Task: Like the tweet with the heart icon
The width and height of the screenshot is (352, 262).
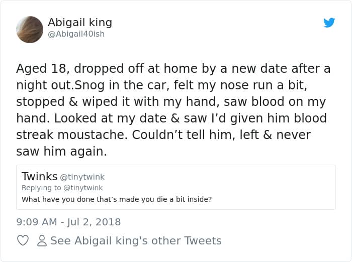Action: (23, 241)
